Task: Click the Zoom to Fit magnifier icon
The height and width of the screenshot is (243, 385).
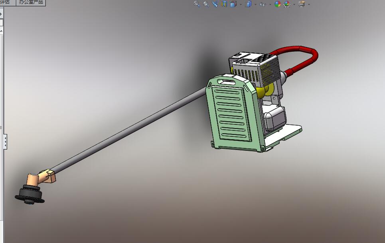Action: 197,4
